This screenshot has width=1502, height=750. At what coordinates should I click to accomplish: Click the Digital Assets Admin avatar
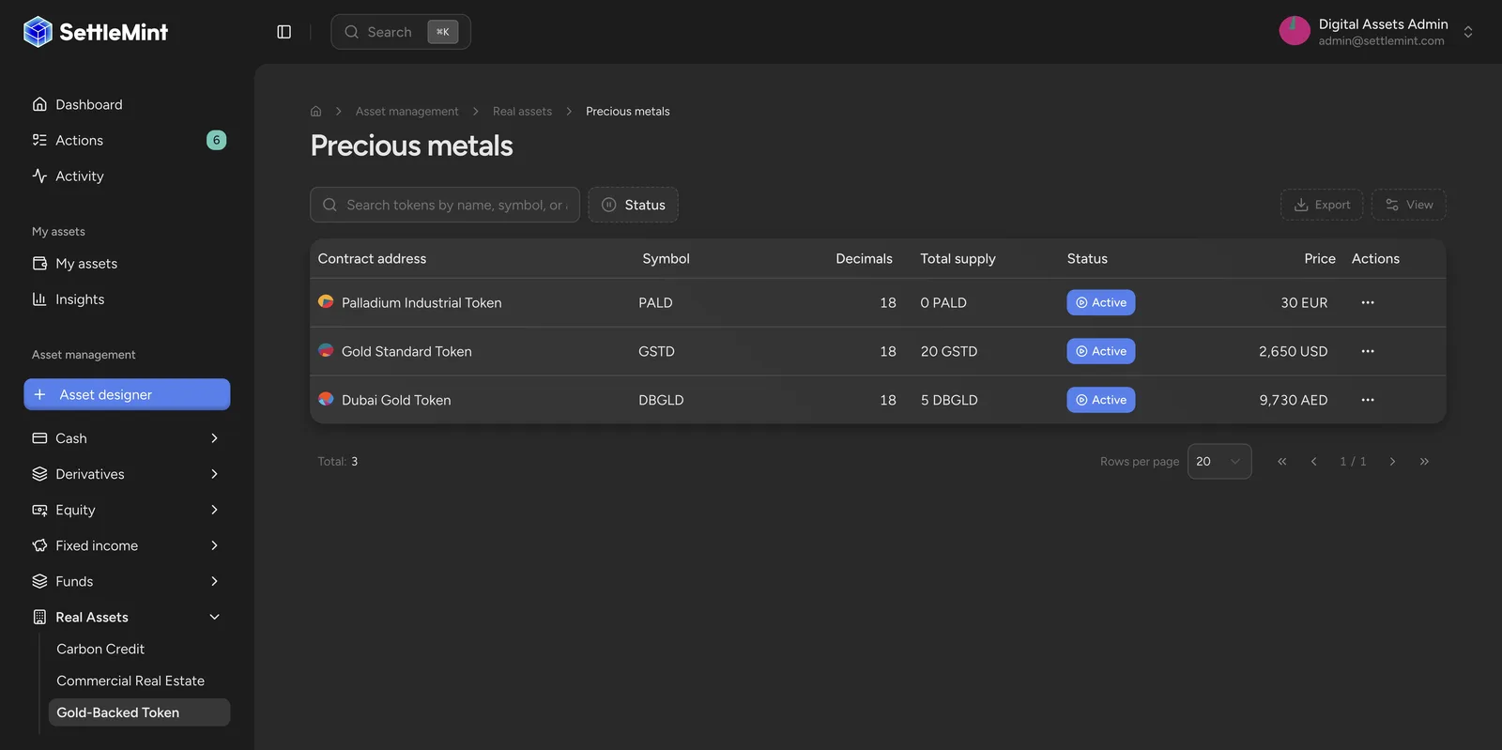1295,31
